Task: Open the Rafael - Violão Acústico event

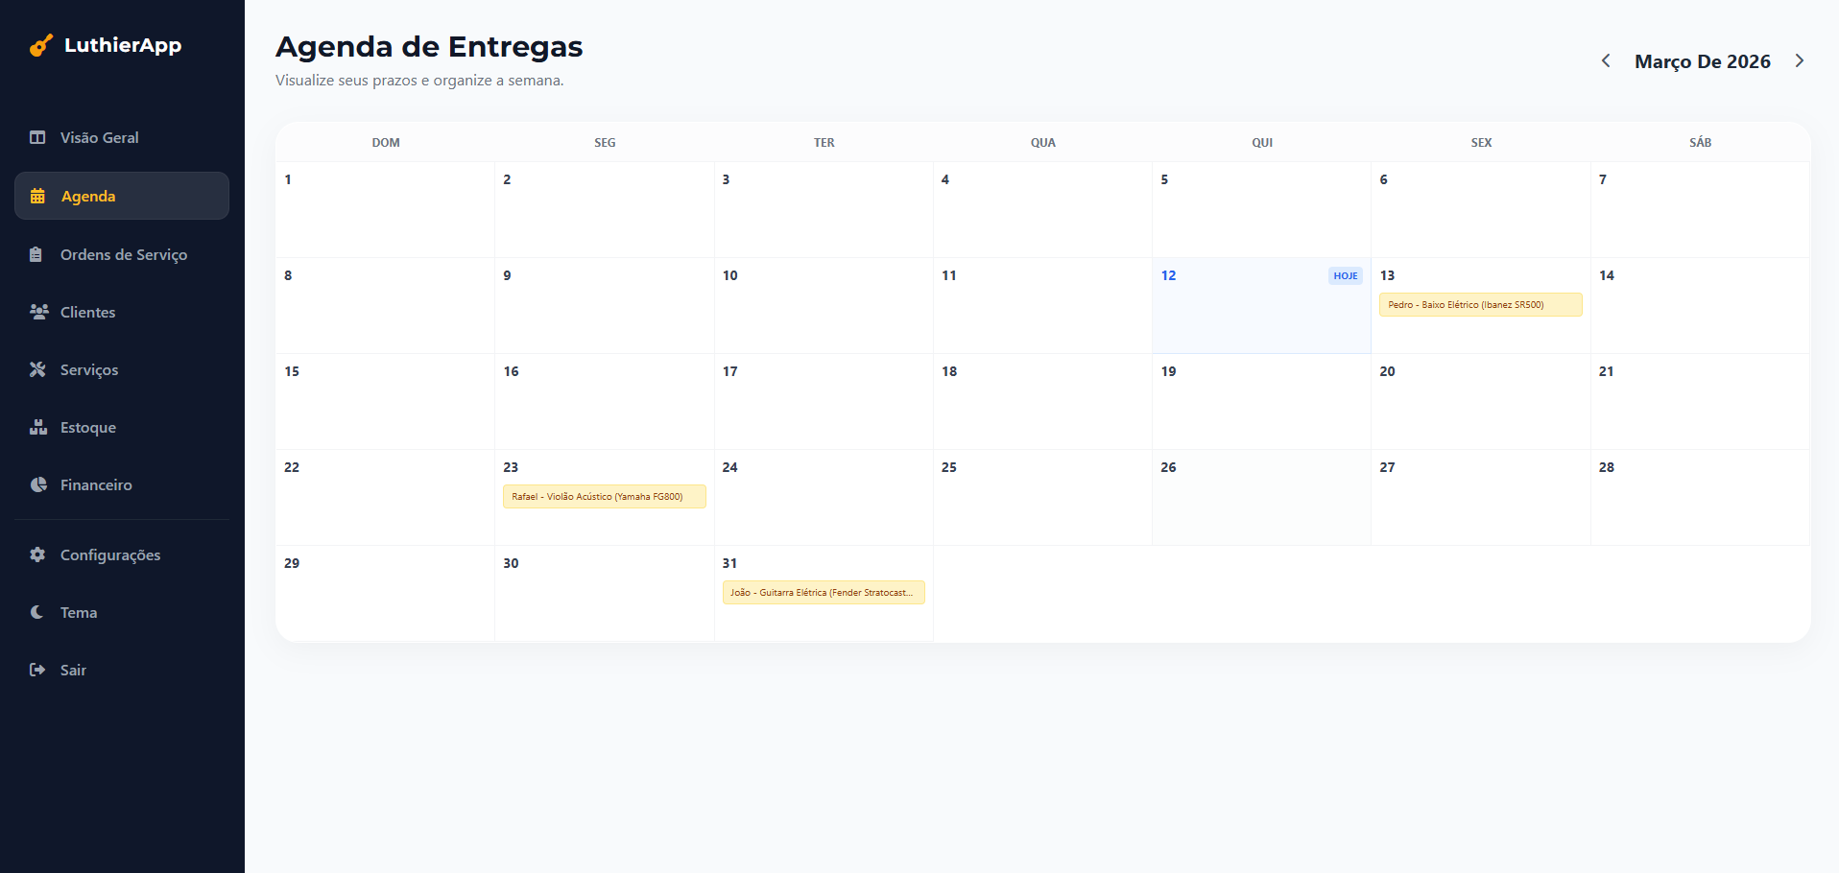Action: click(604, 497)
